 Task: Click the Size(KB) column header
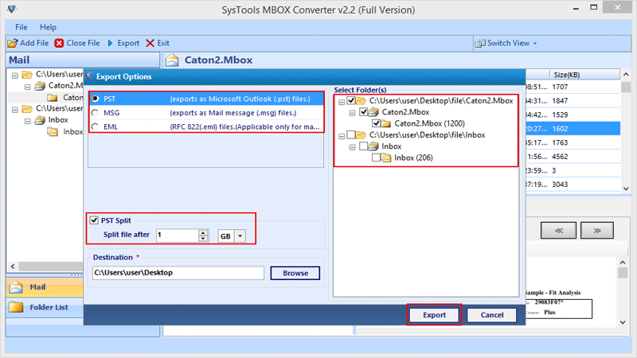point(584,75)
